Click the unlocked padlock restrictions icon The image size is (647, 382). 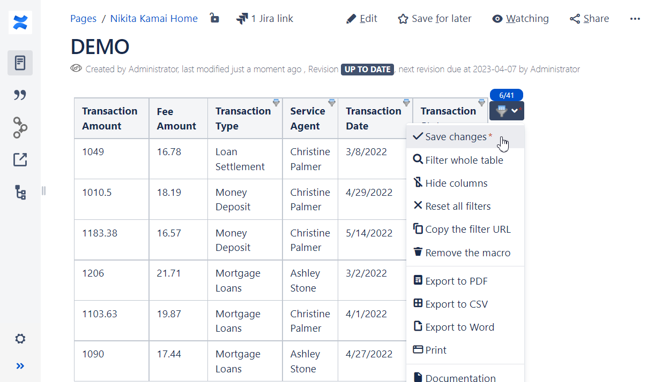click(214, 18)
